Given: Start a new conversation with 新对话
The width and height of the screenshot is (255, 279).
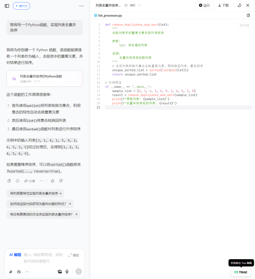Looking at the screenshot, I should click(x=22, y=6).
